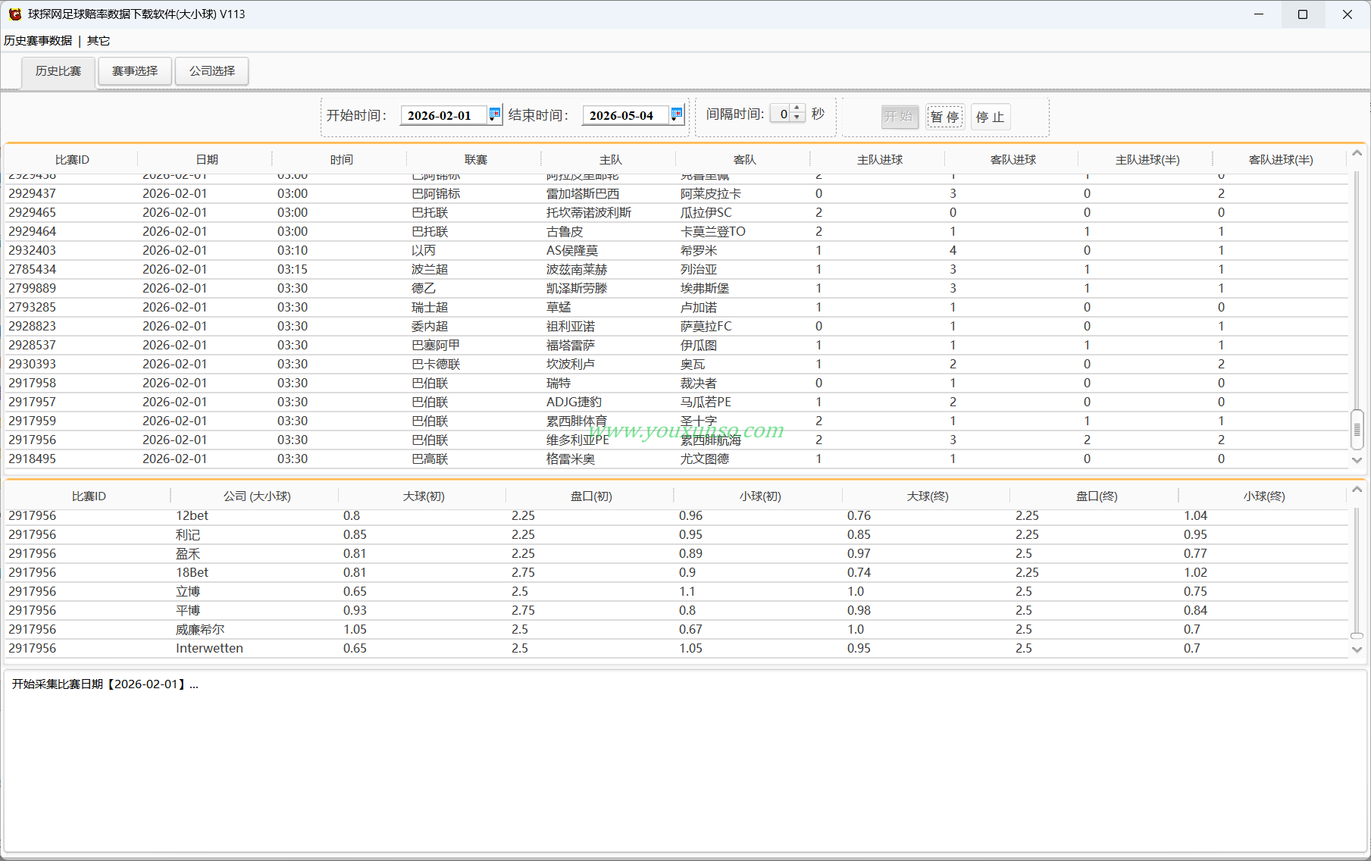Select match row ID 2799889

[x=676, y=289]
